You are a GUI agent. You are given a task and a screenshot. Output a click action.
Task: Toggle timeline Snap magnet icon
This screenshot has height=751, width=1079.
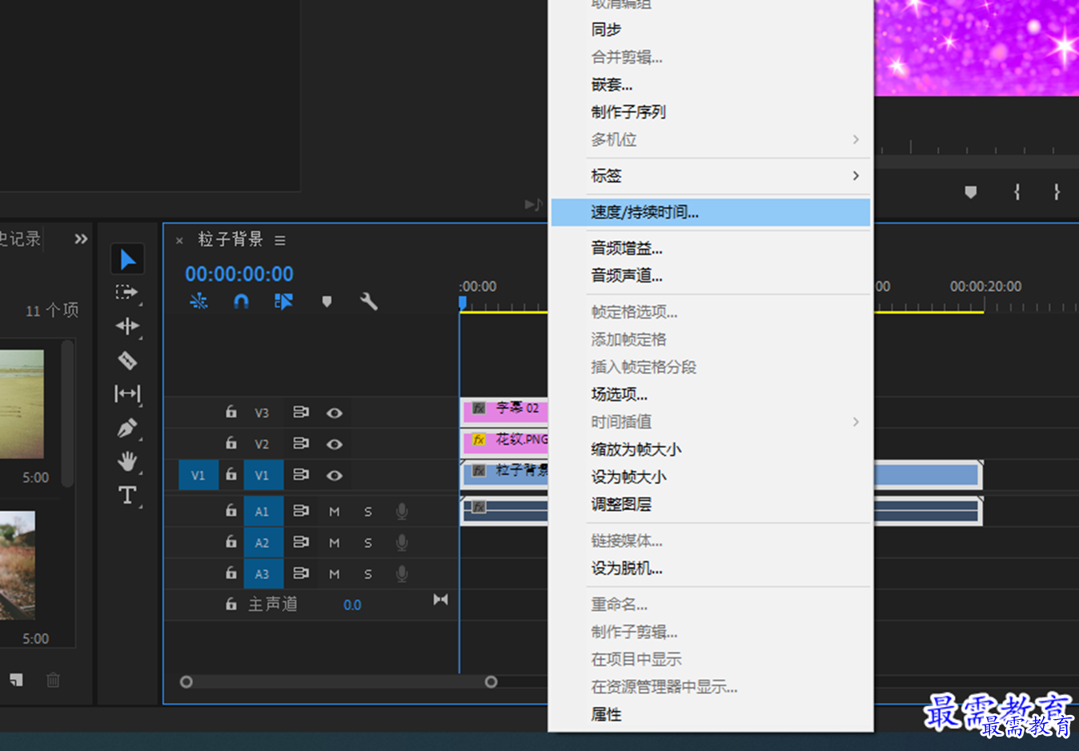241,301
